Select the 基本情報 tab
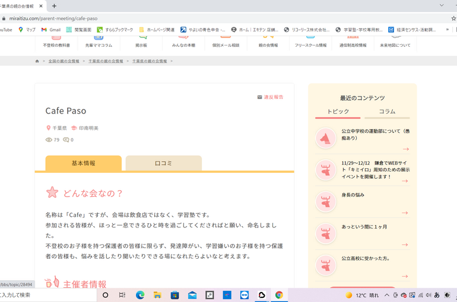 pyautogui.click(x=83, y=163)
